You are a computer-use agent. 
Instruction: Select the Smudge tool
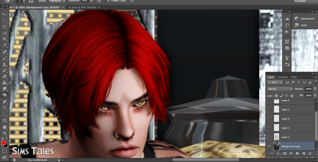[x=4, y=89]
